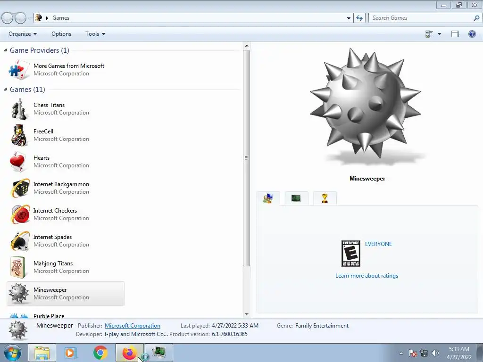Click the Back navigation button
The height and width of the screenshot is (362, 483).
click(x=7, y=18)
